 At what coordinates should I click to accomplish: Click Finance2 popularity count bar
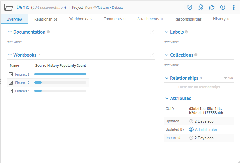pos(60,83)
